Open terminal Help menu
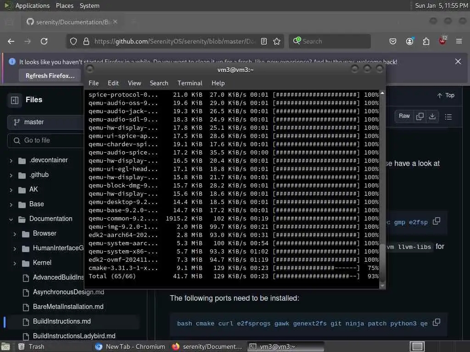 click(x=218, y=83)
